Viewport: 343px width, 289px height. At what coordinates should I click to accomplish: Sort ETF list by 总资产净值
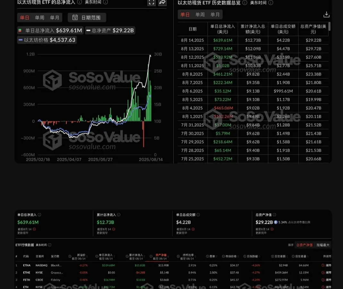pyautogui.click(x=304, y=245)
